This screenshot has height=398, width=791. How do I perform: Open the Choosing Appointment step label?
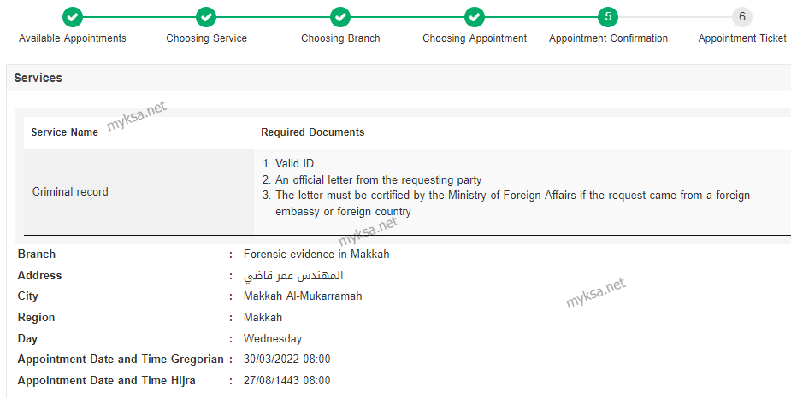(475, 38)
